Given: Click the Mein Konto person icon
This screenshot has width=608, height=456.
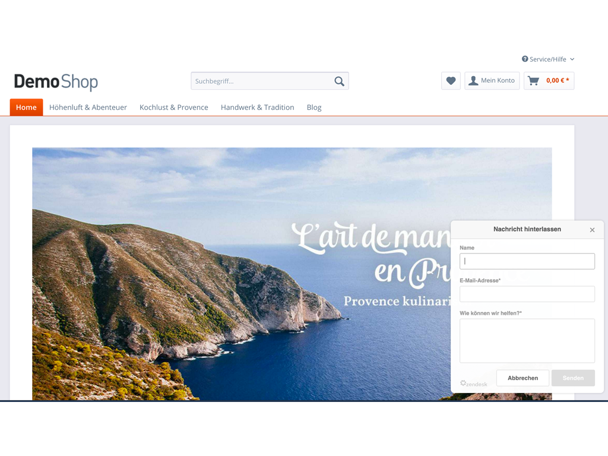Looking at the screenshot, I should coord(473,81).
